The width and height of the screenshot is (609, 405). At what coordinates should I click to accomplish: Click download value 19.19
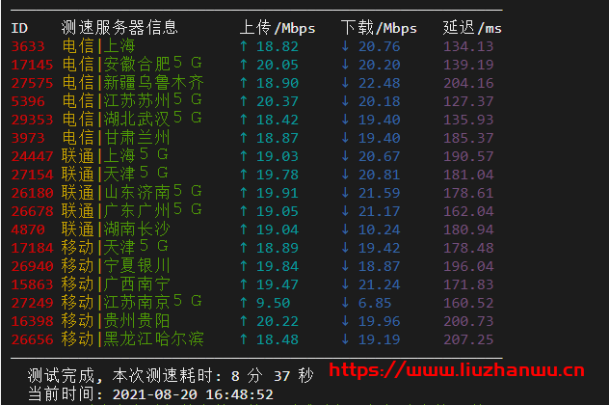(379, 339)
